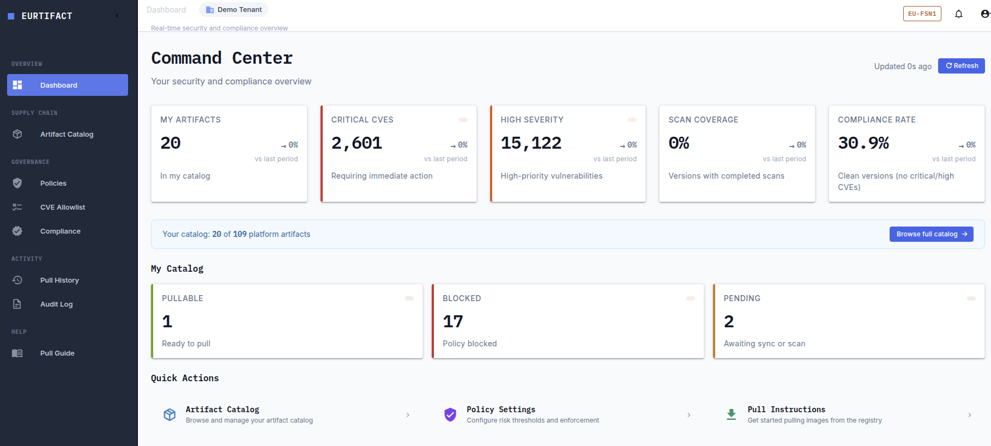
Task: Click the Audit Log document icon
Action: [17, 304]
